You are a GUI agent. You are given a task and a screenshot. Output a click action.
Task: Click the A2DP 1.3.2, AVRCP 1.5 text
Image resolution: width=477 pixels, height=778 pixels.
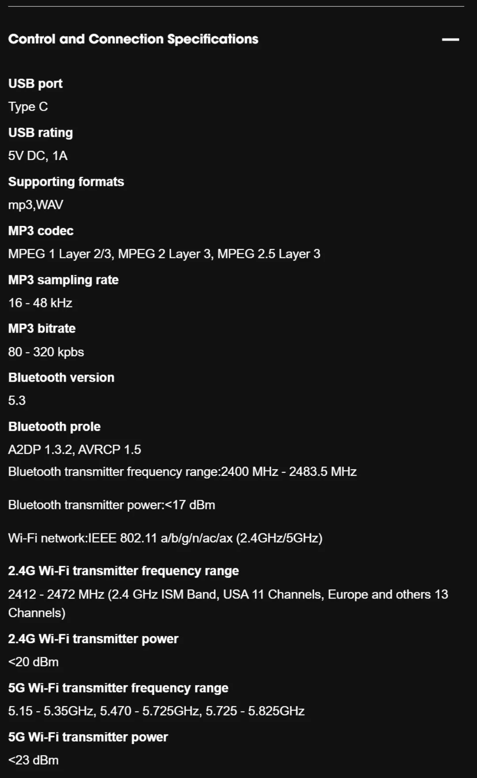coord(75,450)
